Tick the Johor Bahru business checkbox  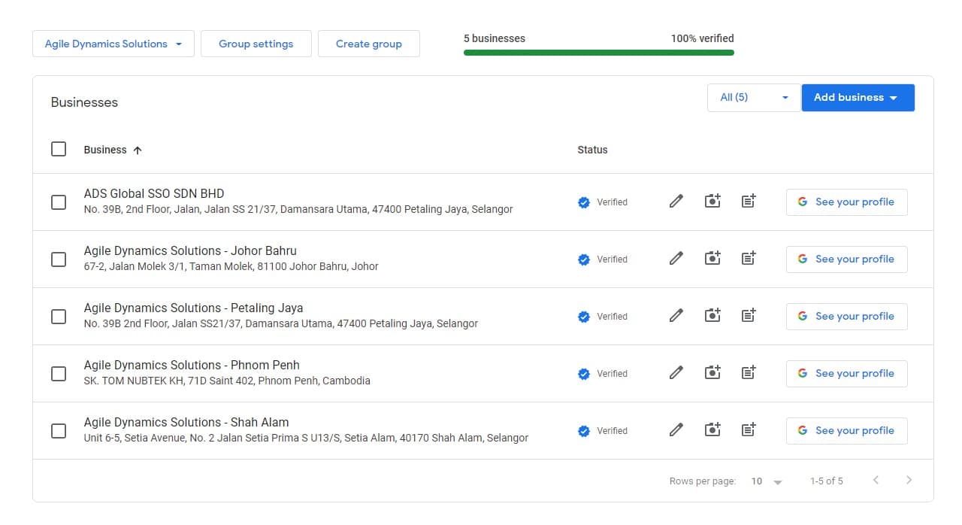[x=59, y=259]
